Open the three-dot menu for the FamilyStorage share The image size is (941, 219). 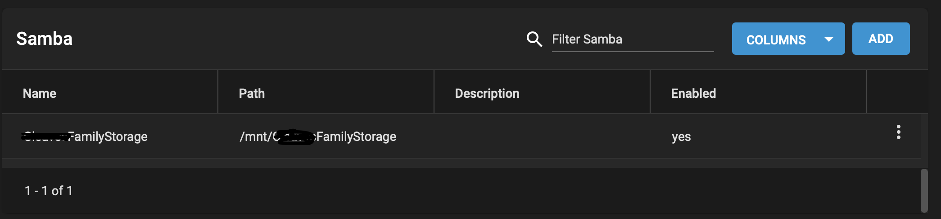898,132
